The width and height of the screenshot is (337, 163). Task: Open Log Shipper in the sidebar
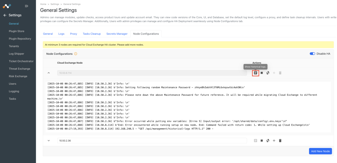click(16, 54)
